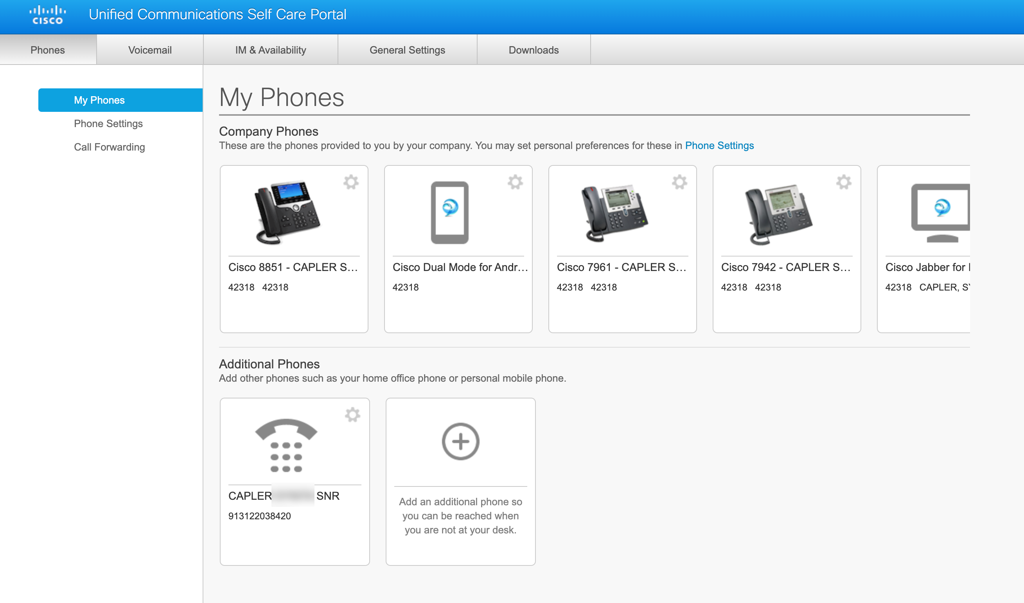The image size is (1024, 603).
Task: Open settings gear on Cisco 7942 card
Action: 845,183
